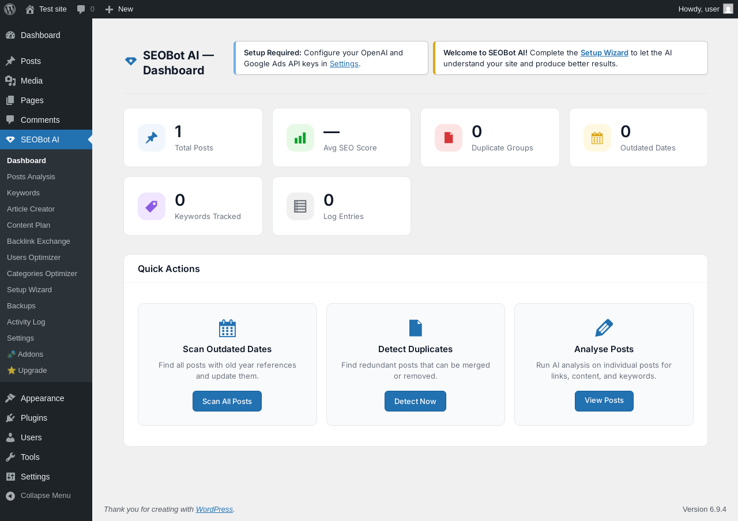Image resolution: width=738 pixels, height=521 pixels.
Task: Open the Keywords submenu item
Action: 23,193
